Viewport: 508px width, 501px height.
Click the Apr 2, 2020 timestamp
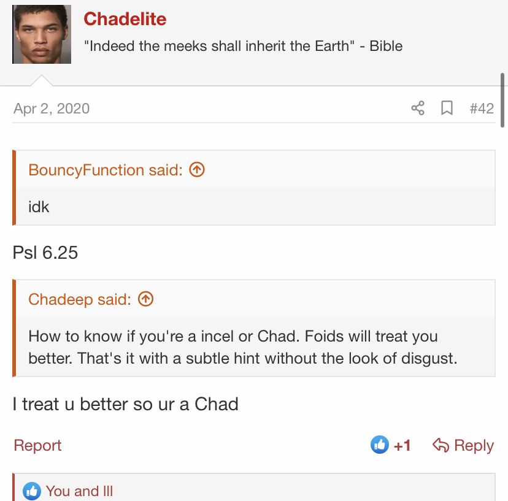click(52, 109)
